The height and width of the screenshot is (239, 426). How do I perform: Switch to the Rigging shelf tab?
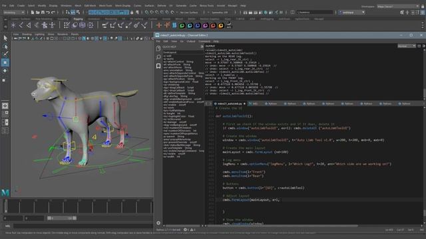coord(78,19)
